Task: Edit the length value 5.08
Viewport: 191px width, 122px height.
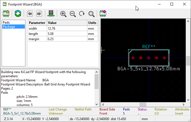Action: [67, 34]
